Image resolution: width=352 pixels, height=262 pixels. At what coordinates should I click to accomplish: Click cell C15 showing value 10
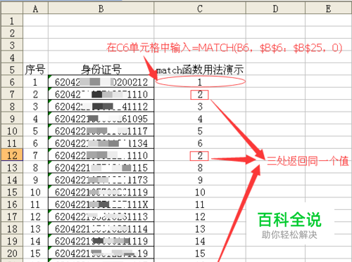[x=200, y=192]
